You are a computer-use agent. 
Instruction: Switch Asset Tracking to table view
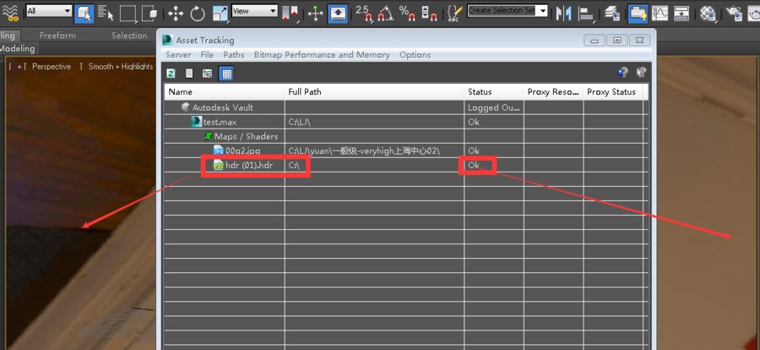(x=226, y=74)
